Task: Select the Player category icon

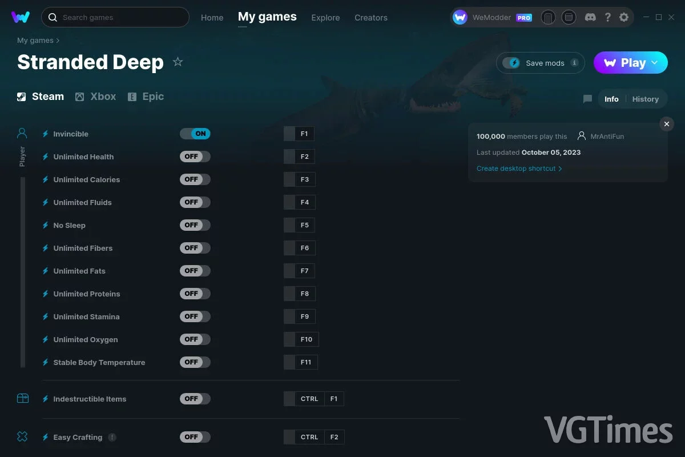Action: (22, 134)
